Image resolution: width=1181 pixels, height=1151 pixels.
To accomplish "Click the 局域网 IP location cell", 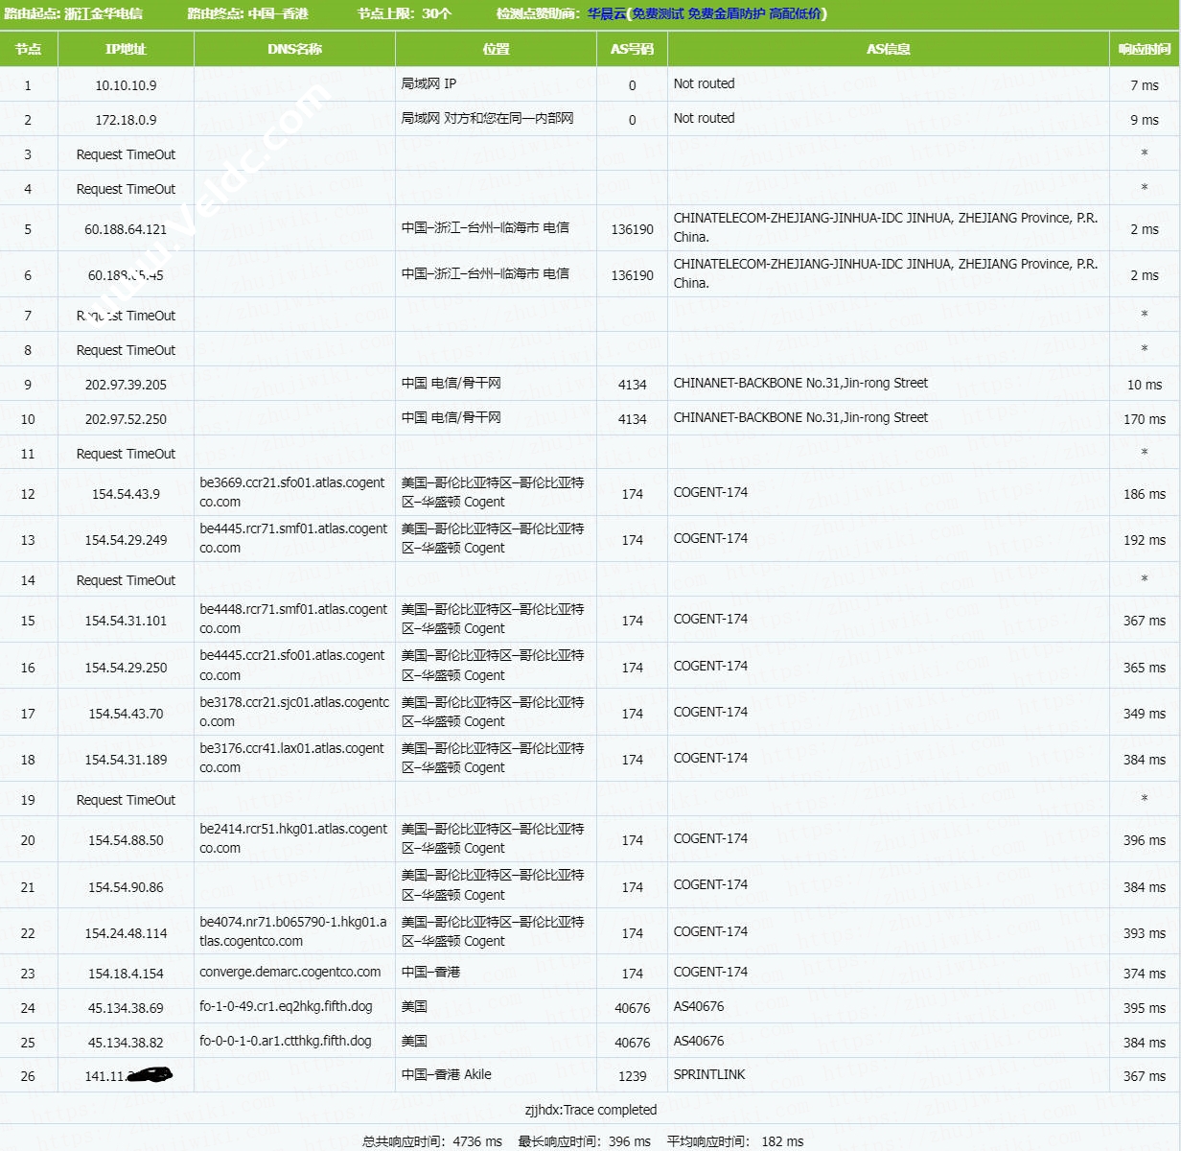I will click(428, 83).
